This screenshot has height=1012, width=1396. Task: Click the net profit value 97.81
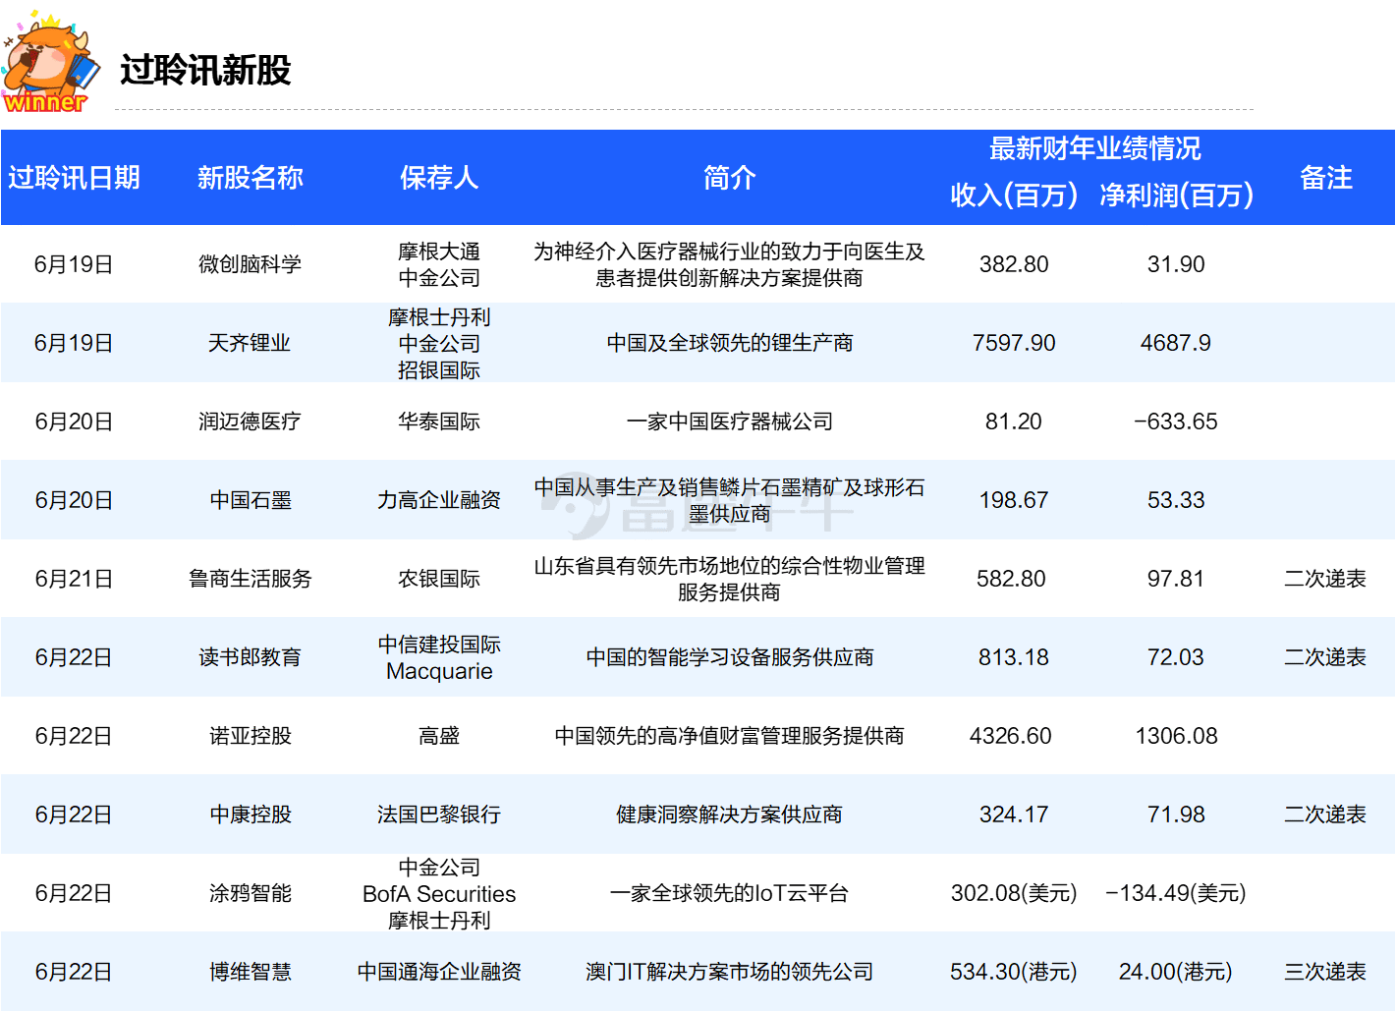tap(1176, 579)
